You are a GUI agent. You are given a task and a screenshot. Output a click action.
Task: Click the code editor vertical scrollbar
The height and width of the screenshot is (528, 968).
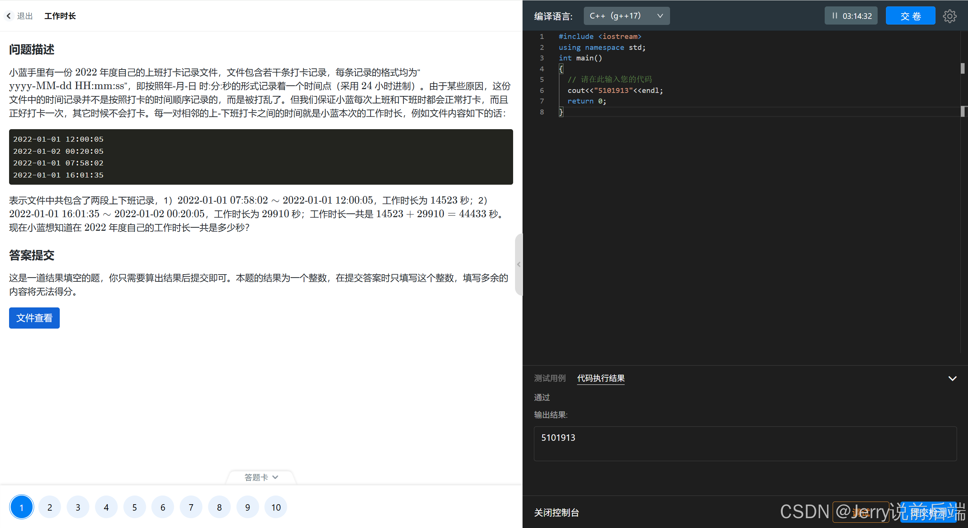pos(962,68)
